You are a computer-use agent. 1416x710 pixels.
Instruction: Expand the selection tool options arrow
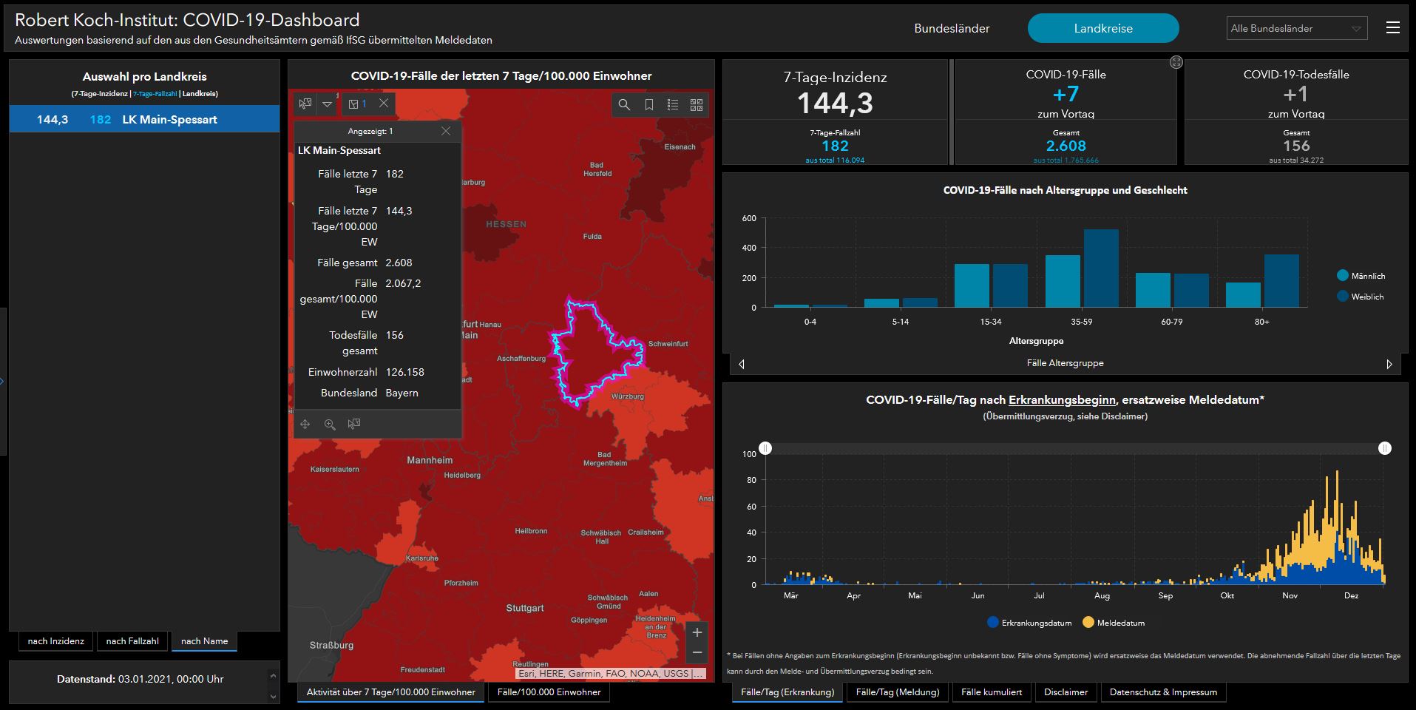(x=327, y=104)
